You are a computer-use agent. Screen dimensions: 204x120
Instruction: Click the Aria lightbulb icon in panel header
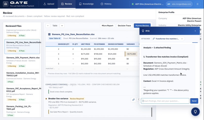[x=143, y=31]
